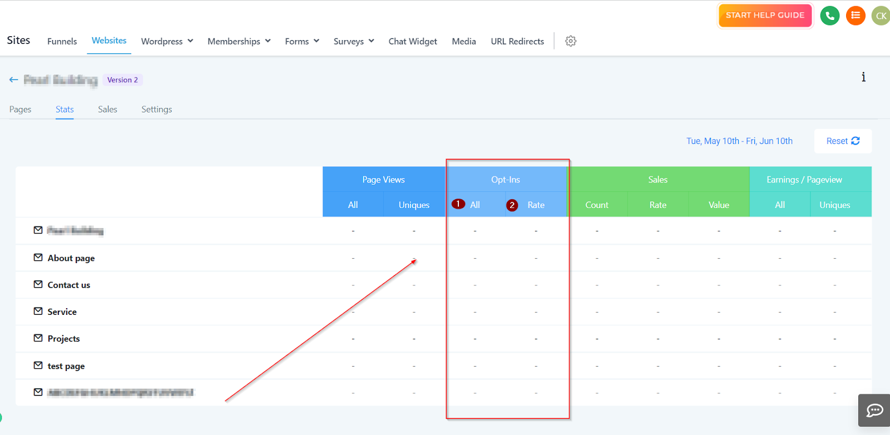Click the green phone call icon
This screenshot has width=890, height=435.
coord(829,16)
